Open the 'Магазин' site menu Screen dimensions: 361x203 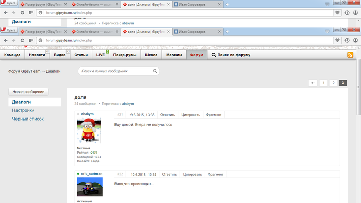[174, 55]
